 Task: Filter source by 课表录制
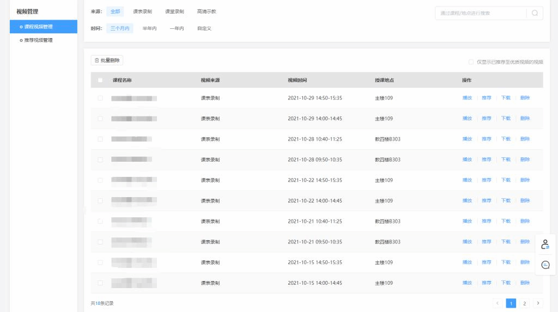click(142, 11)
